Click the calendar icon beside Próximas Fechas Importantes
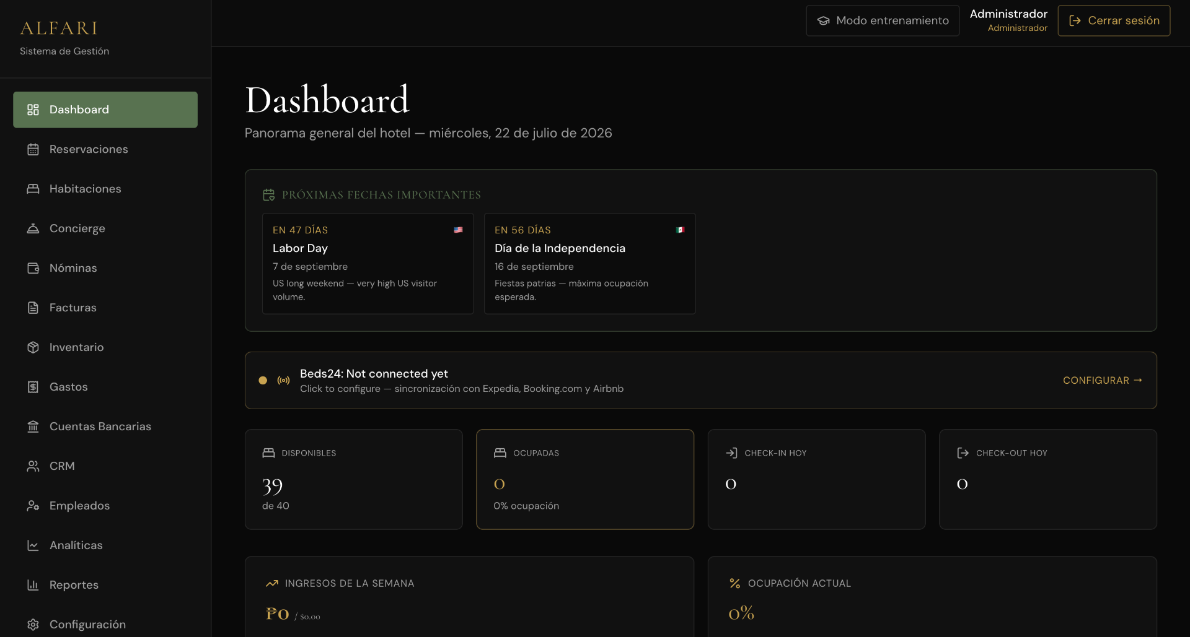This screenshot has width=1190, height=637. pyautogui.click(x=268, y=195)
